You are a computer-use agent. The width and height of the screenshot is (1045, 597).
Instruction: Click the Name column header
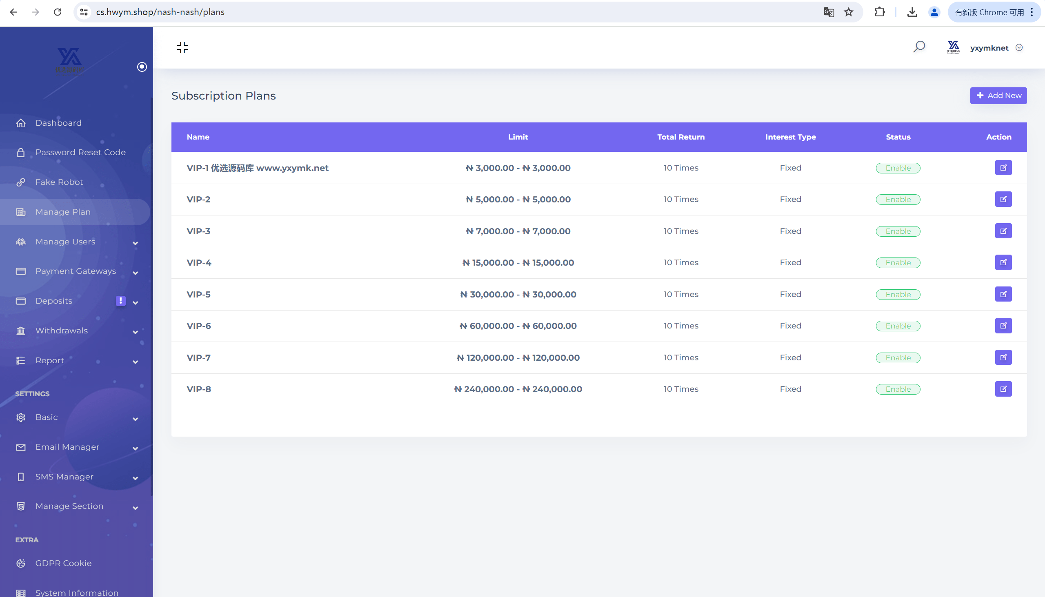(x=198, y=137)
